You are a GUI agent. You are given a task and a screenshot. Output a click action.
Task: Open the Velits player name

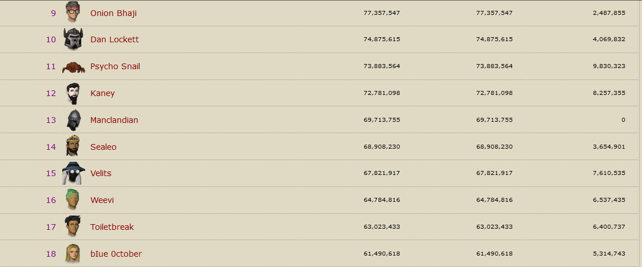tap(101, 173)
